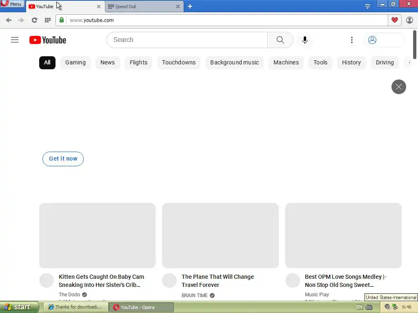This screenshot has width=418, height=313.
Task: Go forward with the forward arrow
Action: [21, 20]
